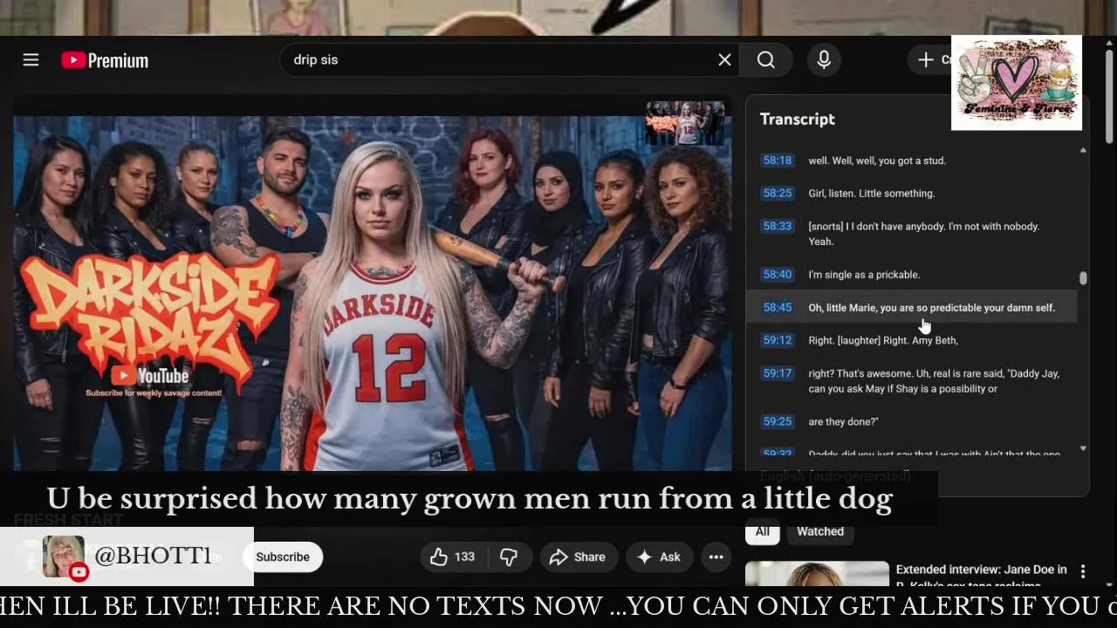Jump to transcript timestamp 59:12
1117x628 pixels.
[x=777, y=340]
